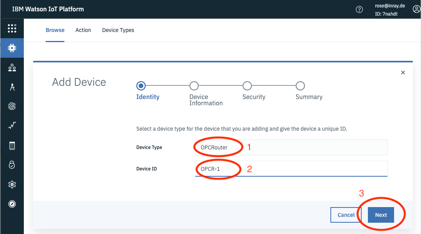Open Apps using the drafting compass icon
Screen dimensions: 421x234
12,87
